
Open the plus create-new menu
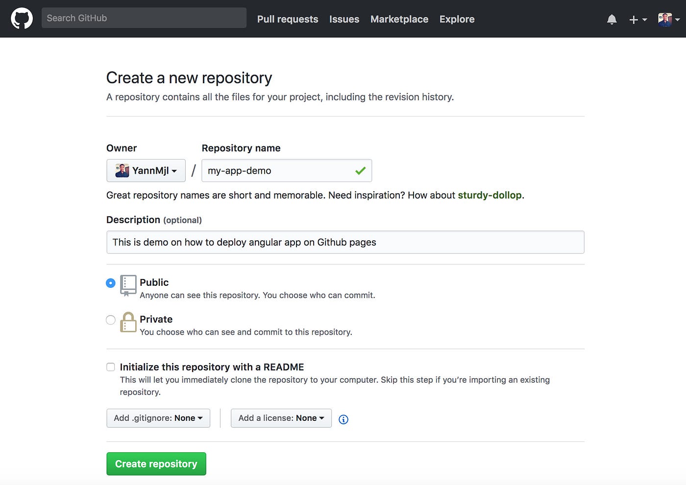point(638,20)
